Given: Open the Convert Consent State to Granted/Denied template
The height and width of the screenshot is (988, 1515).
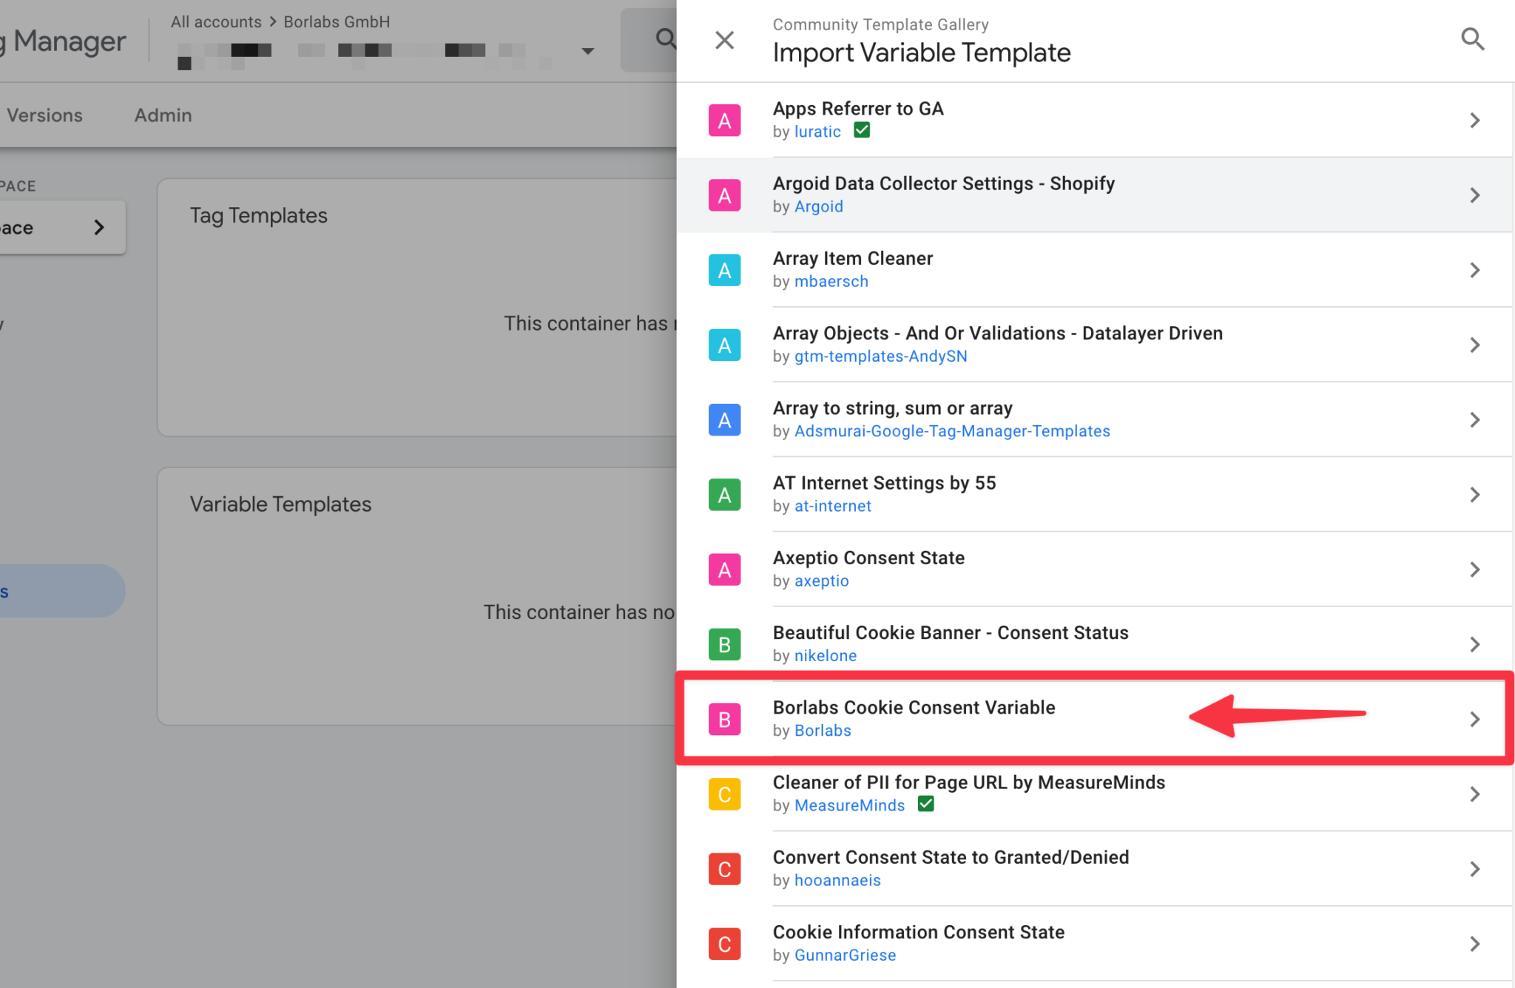Looking at the screenshot, I should coord(1095,869).
